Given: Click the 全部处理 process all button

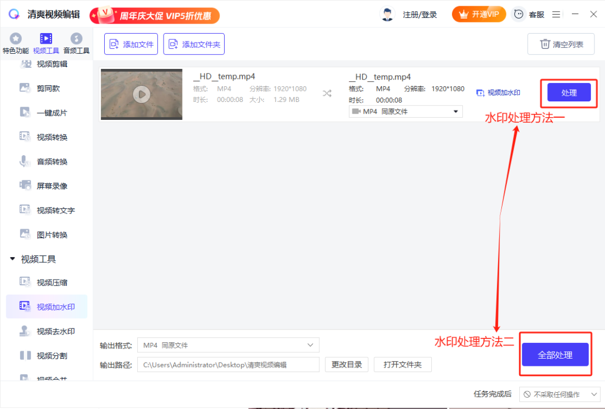Looking at the screenshot, I should tap(555, 354).
